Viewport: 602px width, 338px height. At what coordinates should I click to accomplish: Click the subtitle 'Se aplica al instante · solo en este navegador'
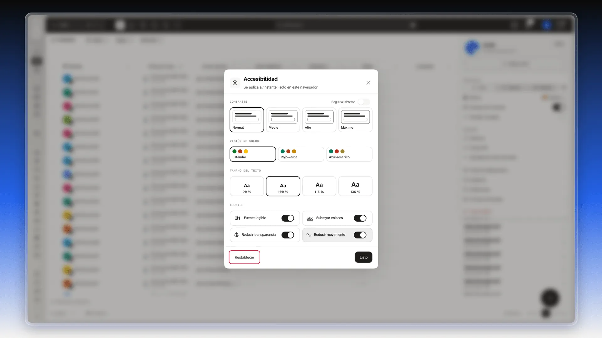coord(280,87)
